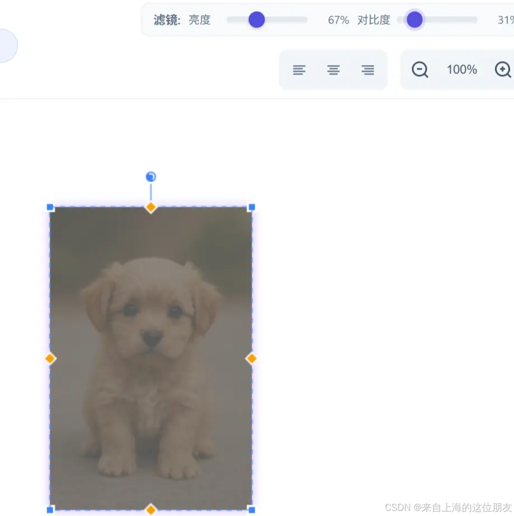Click the 100% zoom level text

pyautogui.click(x=461, y=70)
